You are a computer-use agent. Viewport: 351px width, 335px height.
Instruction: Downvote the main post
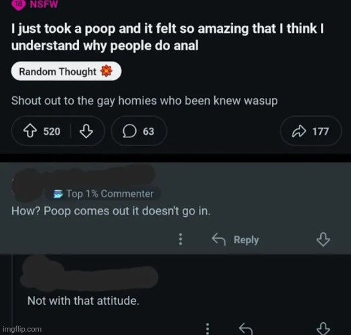86,131
